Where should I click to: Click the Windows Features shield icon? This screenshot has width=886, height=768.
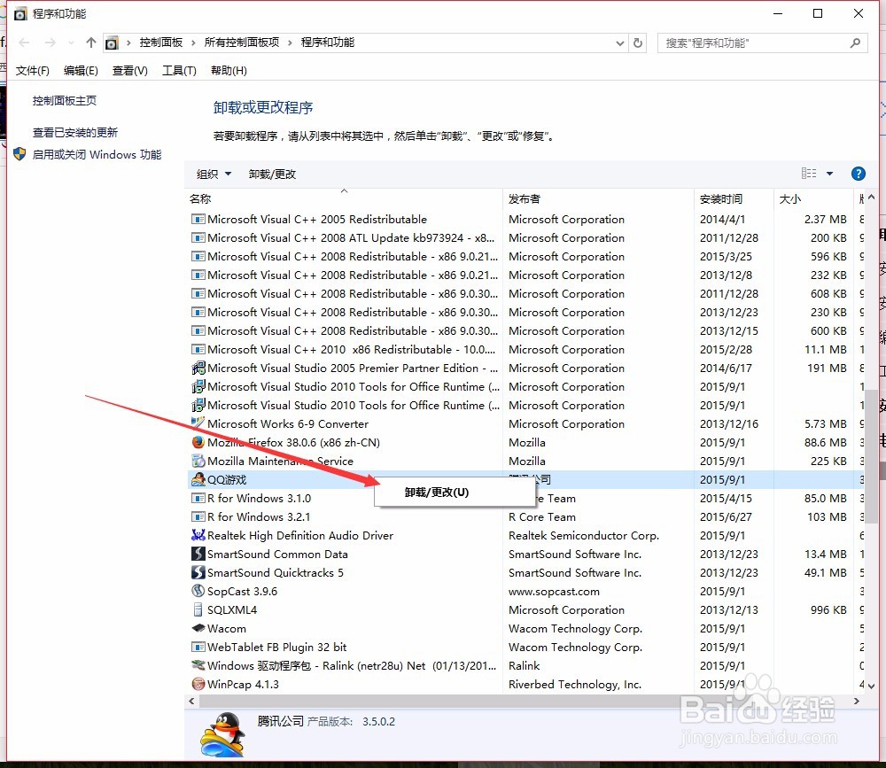pyautogui.click(x=19, y=154)
